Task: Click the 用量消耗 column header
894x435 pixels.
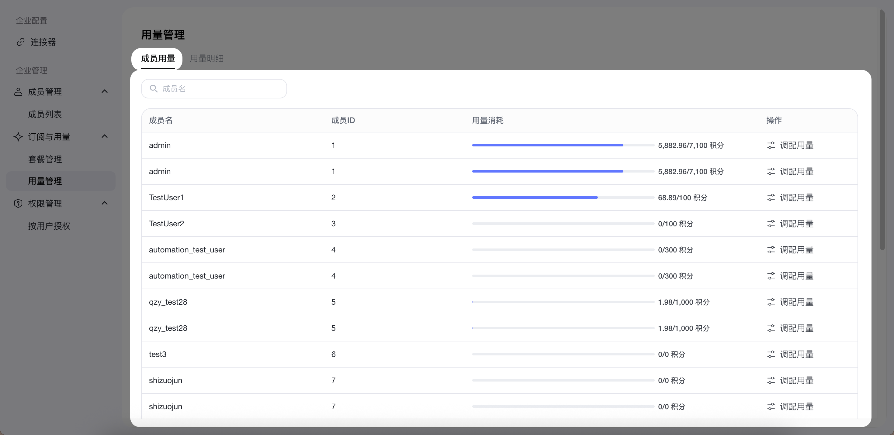Action: click(x=488, y=120)
